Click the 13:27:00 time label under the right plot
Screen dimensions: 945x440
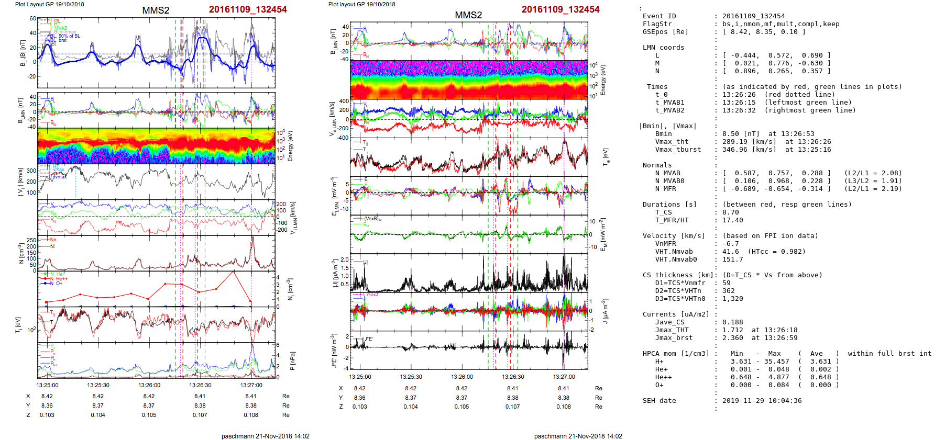coord(564,377)
